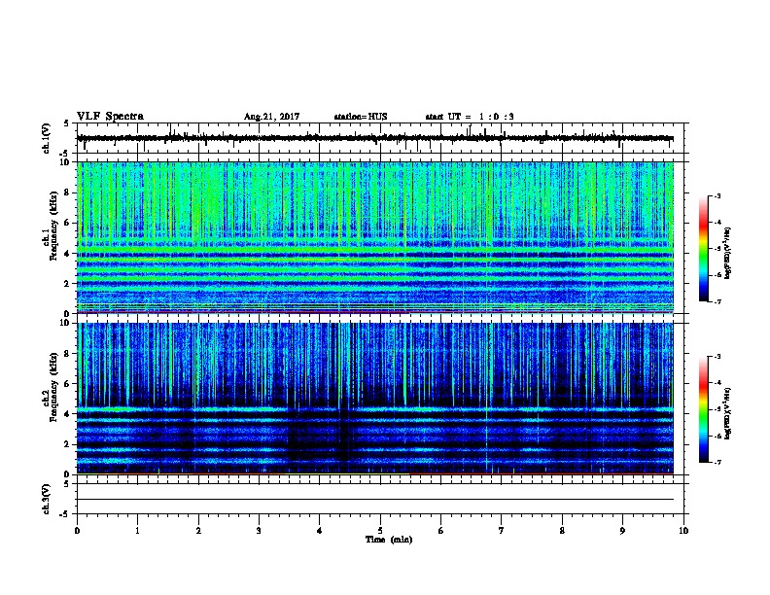
Task: Click time axis tick label '10'
Action: pos(683,531)
